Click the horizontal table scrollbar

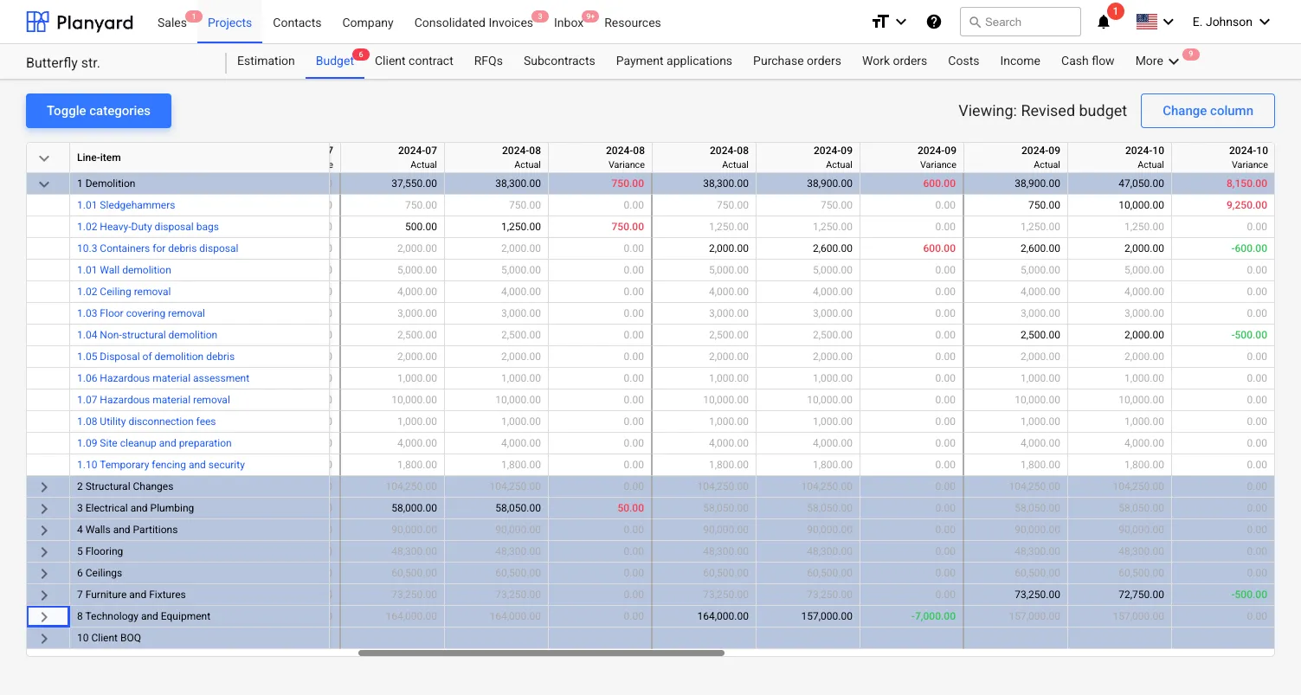click(x=541, y=653)
